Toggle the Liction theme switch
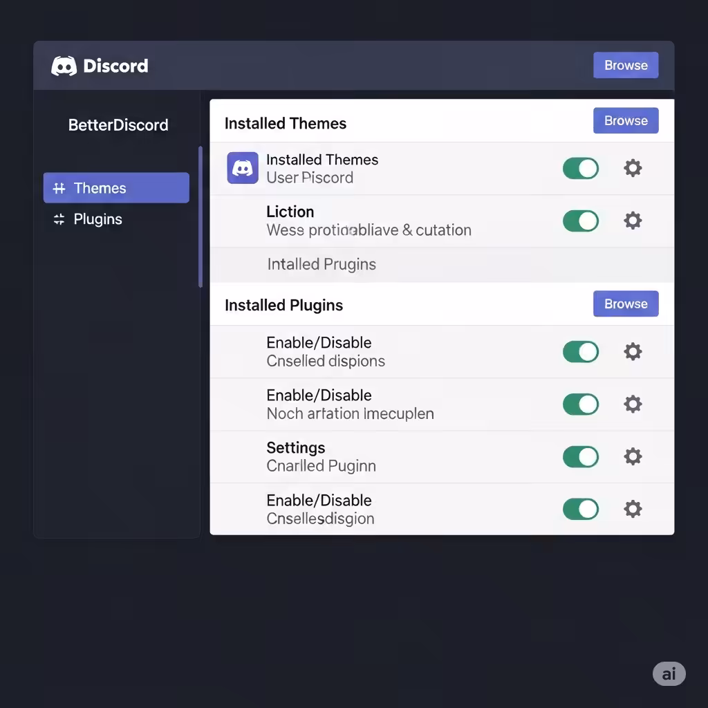708x708 pixels. (581, 221)
